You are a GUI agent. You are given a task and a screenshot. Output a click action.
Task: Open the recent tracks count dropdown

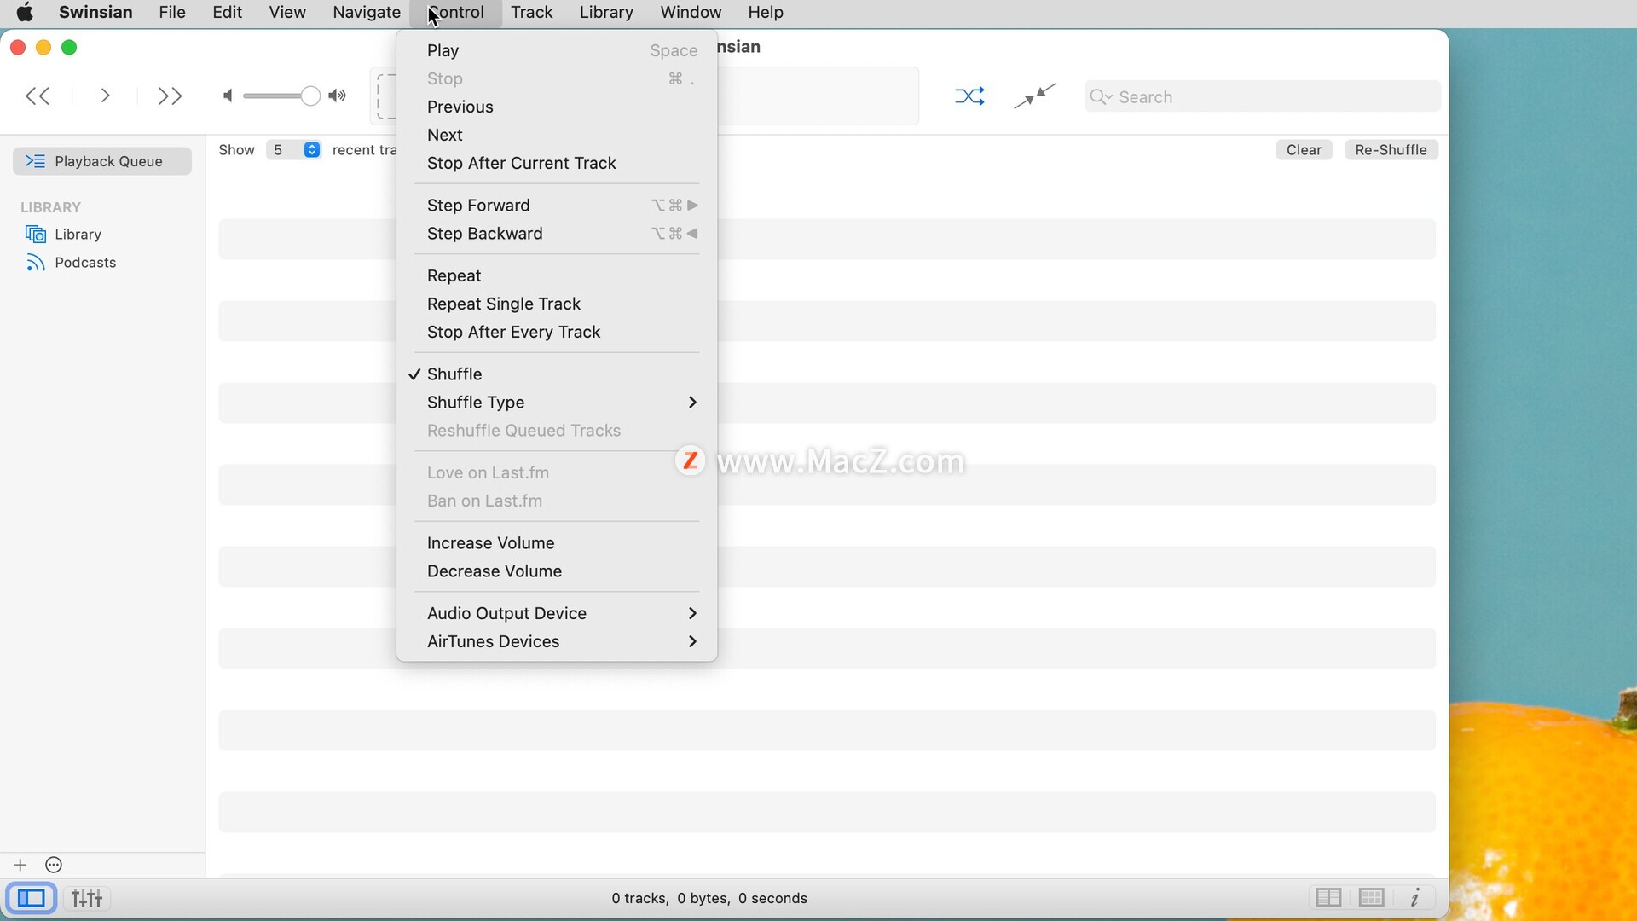coord(293,149)
